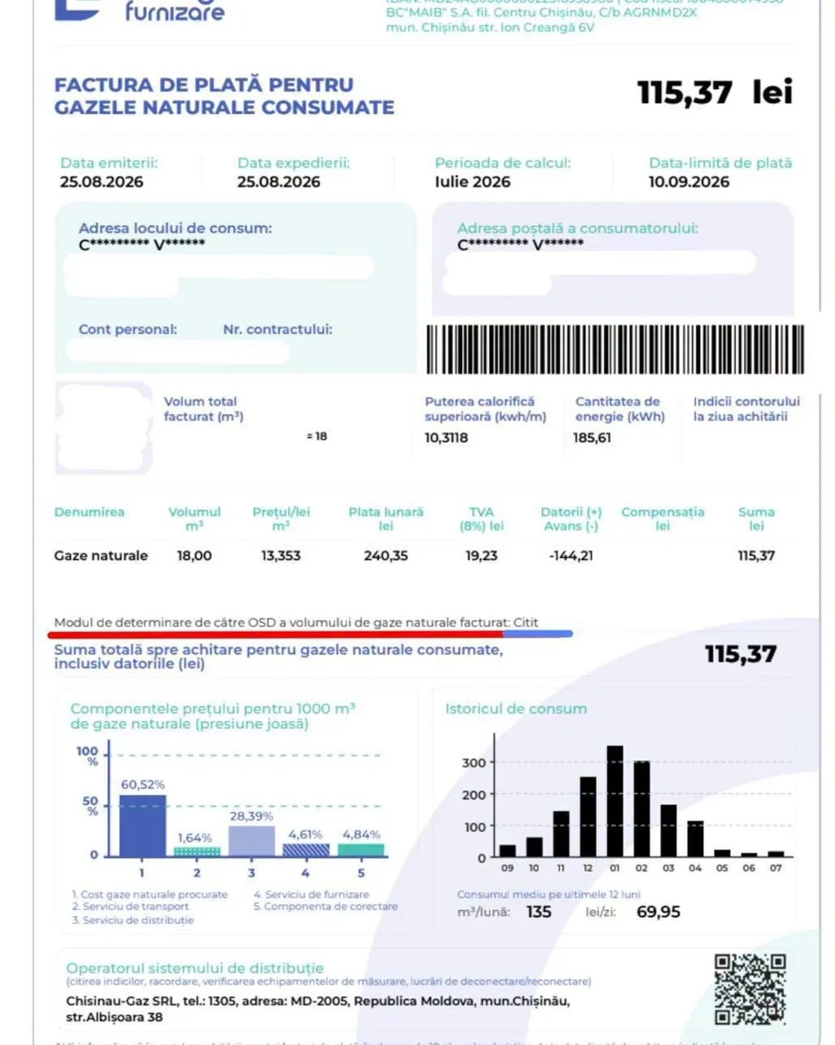Viewport: 835px width, 1045px height.
Task: Click the 'Compensația lei' column header
Action: (663, 519)
